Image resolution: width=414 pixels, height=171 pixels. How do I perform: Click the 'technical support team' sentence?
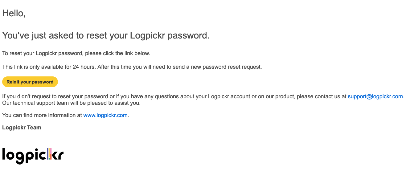(x=71, y=103)
